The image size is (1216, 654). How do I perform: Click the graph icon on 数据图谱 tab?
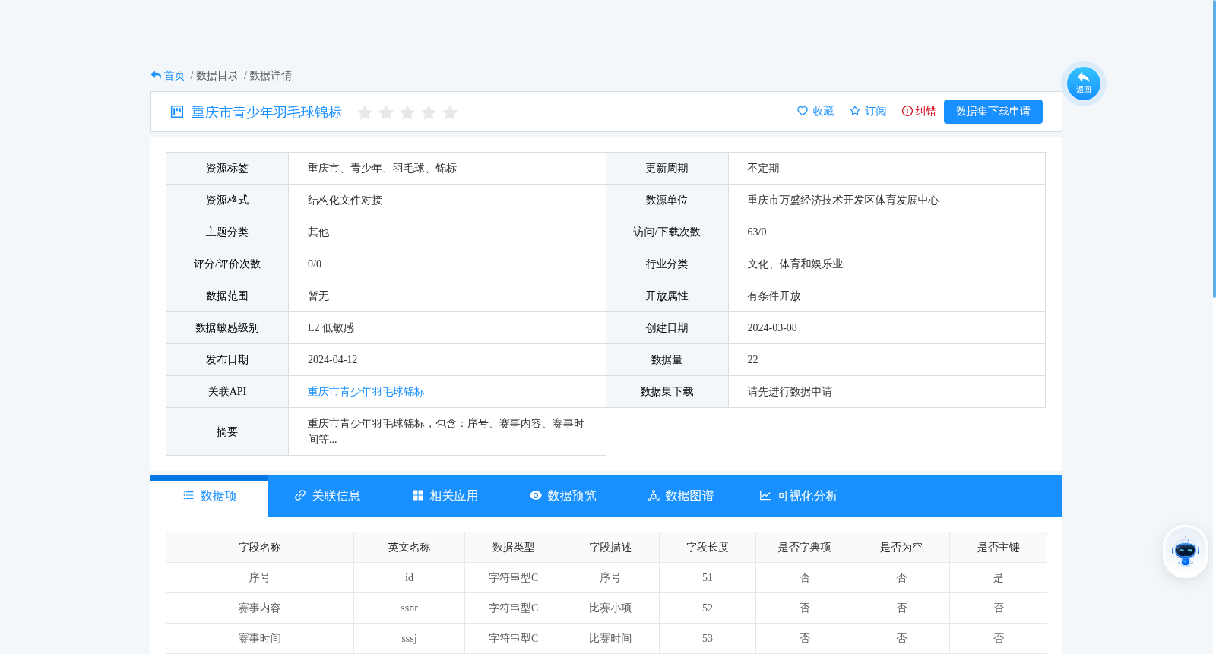point(654,495)
